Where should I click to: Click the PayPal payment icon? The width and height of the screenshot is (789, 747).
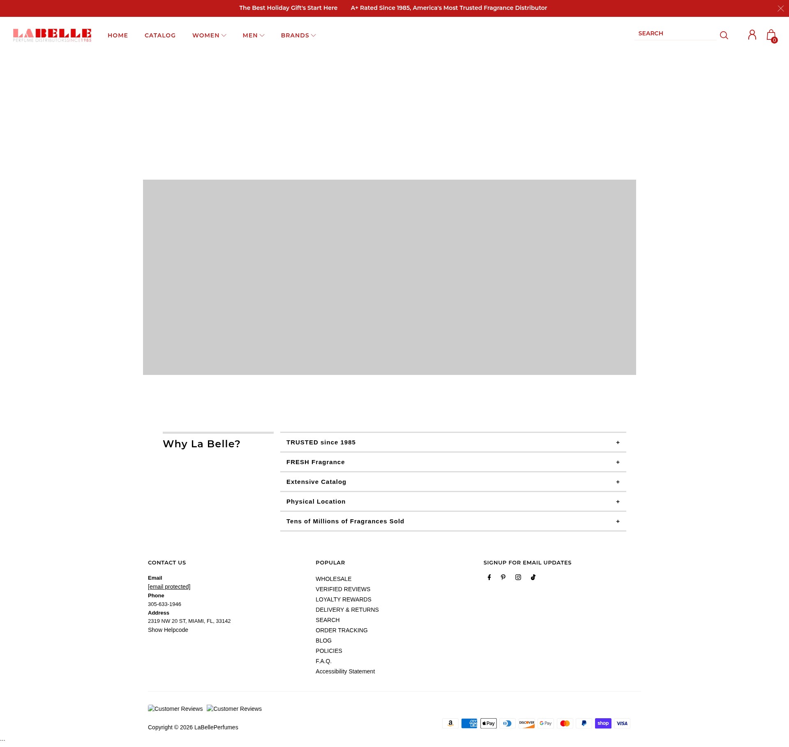point(584,723)
